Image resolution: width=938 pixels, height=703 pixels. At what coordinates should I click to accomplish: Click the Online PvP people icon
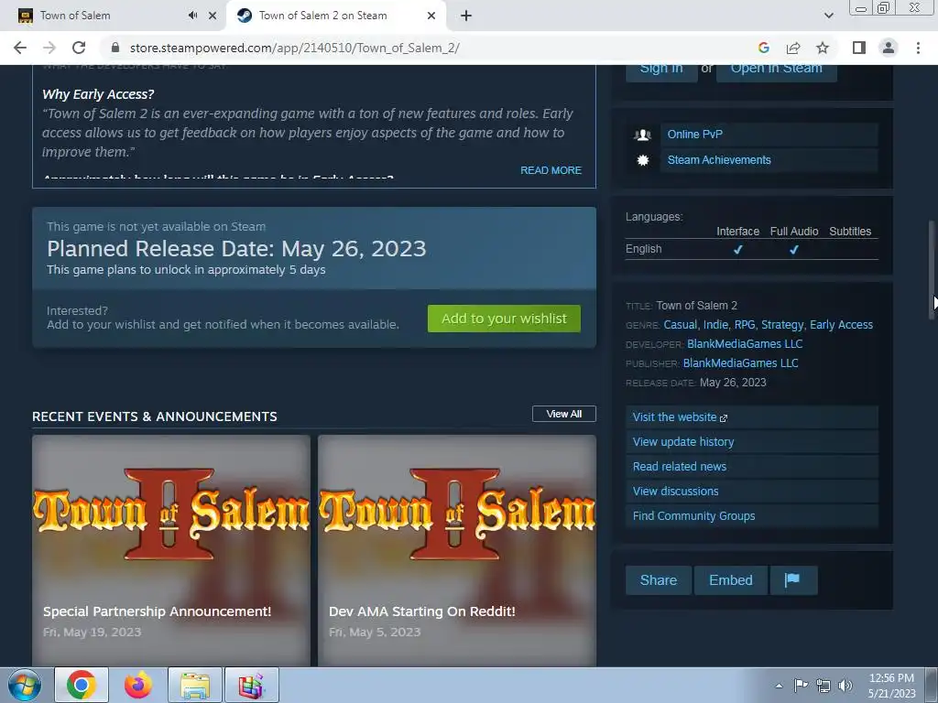pos(642,135)
